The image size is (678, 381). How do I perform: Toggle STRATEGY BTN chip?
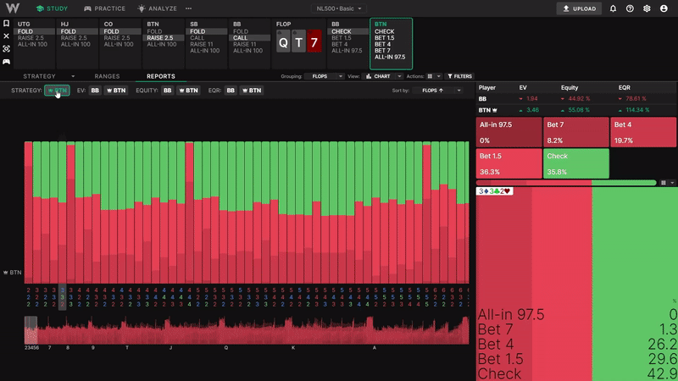[x=57, y=91]
